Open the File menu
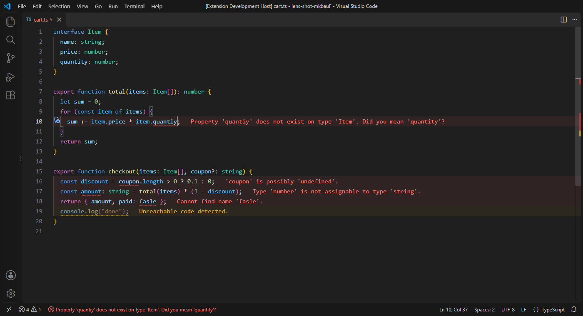Viewport: 583px width, 316px height. [22, 6]
